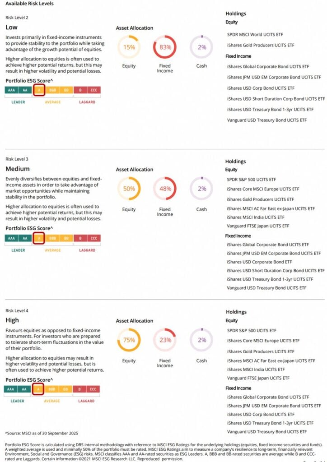Click the CCC swatch in the High section

93,389
